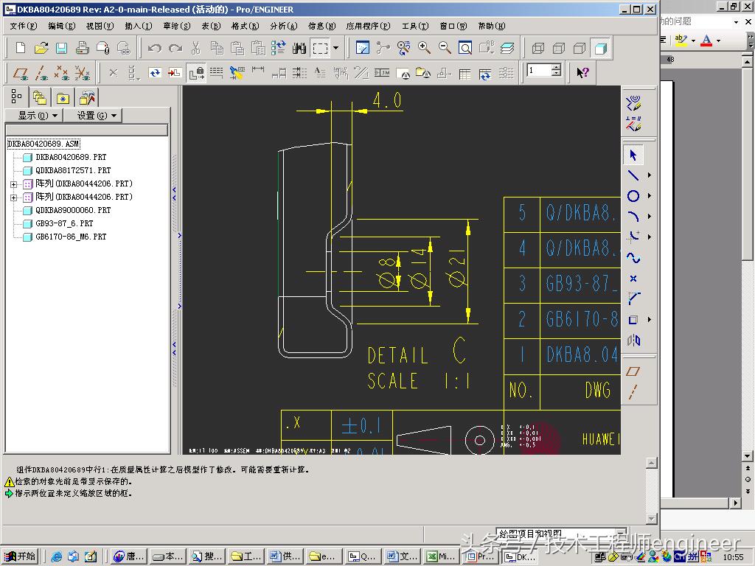Toggle datum axis display

(41, 73)
